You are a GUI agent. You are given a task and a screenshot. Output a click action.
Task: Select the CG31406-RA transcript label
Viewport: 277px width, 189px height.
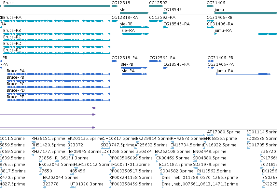(220, 24)
